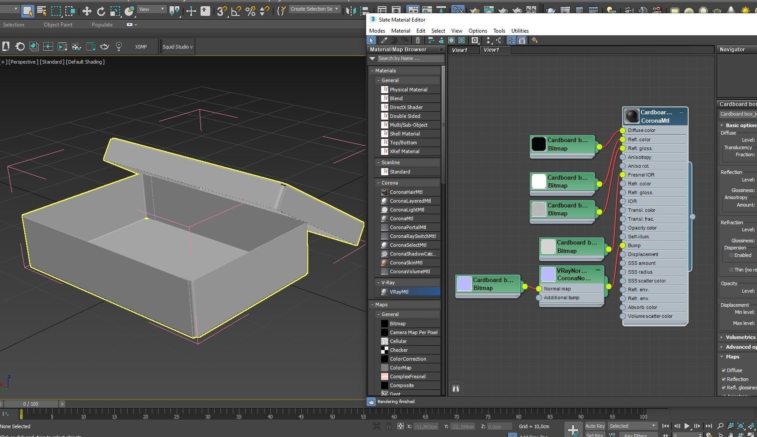Click the Mirror tool icon
Image resolution: width=757 pixels, height=437 pixels.
(351, 11)
